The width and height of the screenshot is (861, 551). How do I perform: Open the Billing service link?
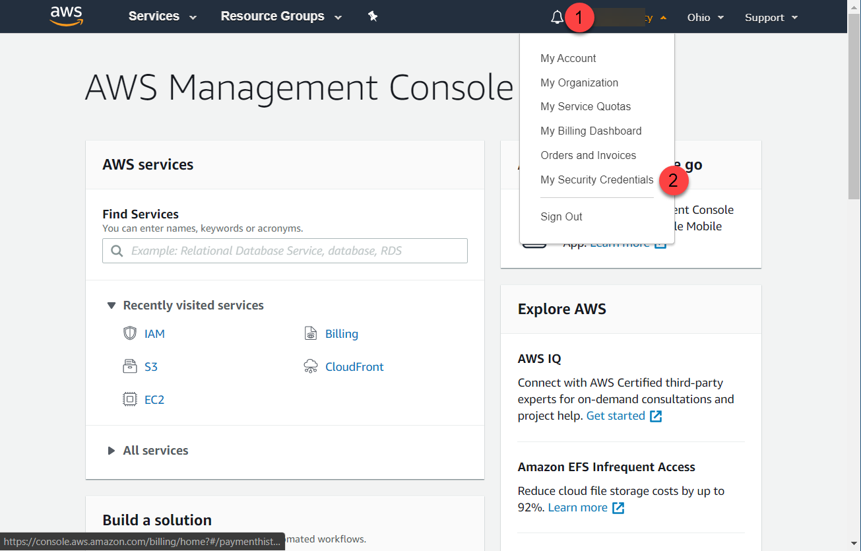pos(342,334)
